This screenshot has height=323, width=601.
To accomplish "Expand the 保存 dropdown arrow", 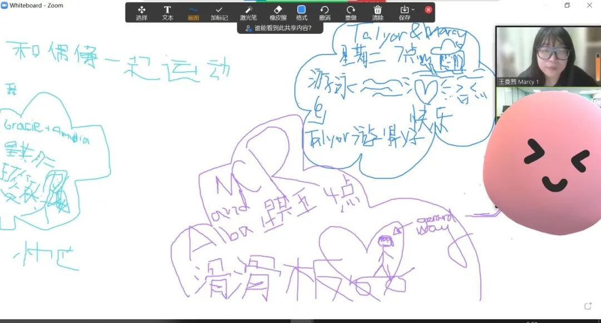I will click(x=413, y=10).
